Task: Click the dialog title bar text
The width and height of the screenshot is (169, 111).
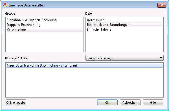Action: tap(27, 5)
